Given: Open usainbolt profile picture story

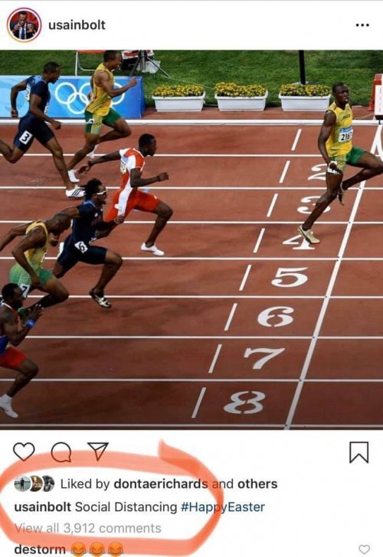Looking at the screenshot, I should [x=25, y=24].
